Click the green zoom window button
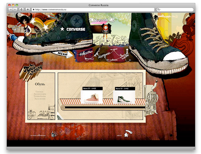The image size is (201, 154). (17, 5)
